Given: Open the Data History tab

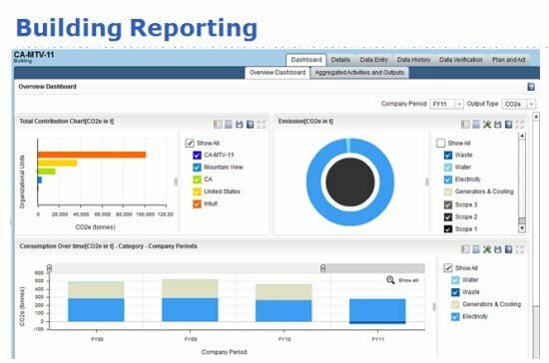Looking at the screenshot, I should [414, 60].
